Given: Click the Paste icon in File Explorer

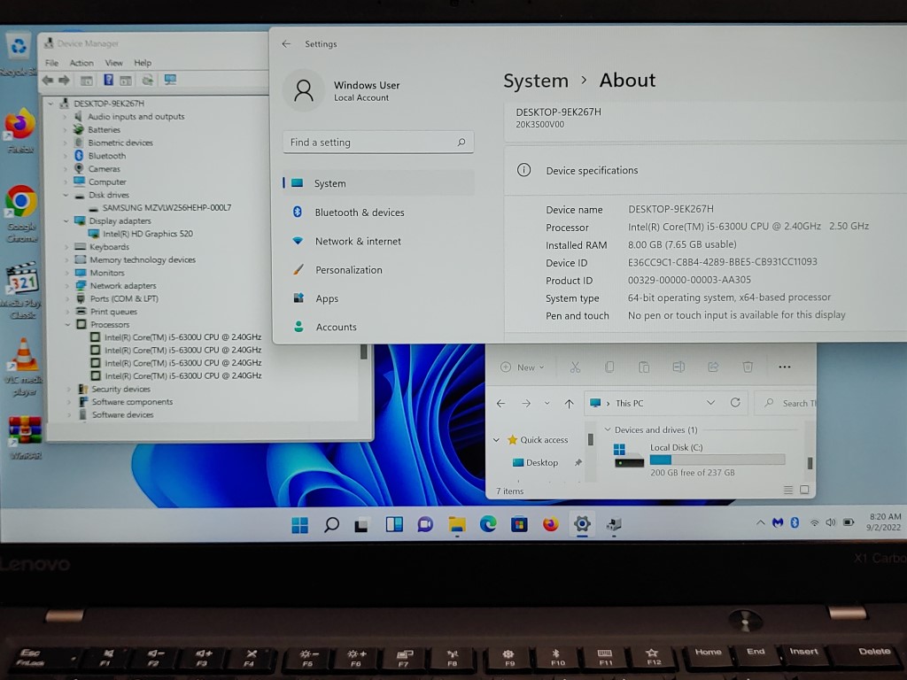Looking at the screenshot, I should click(644, 367).
